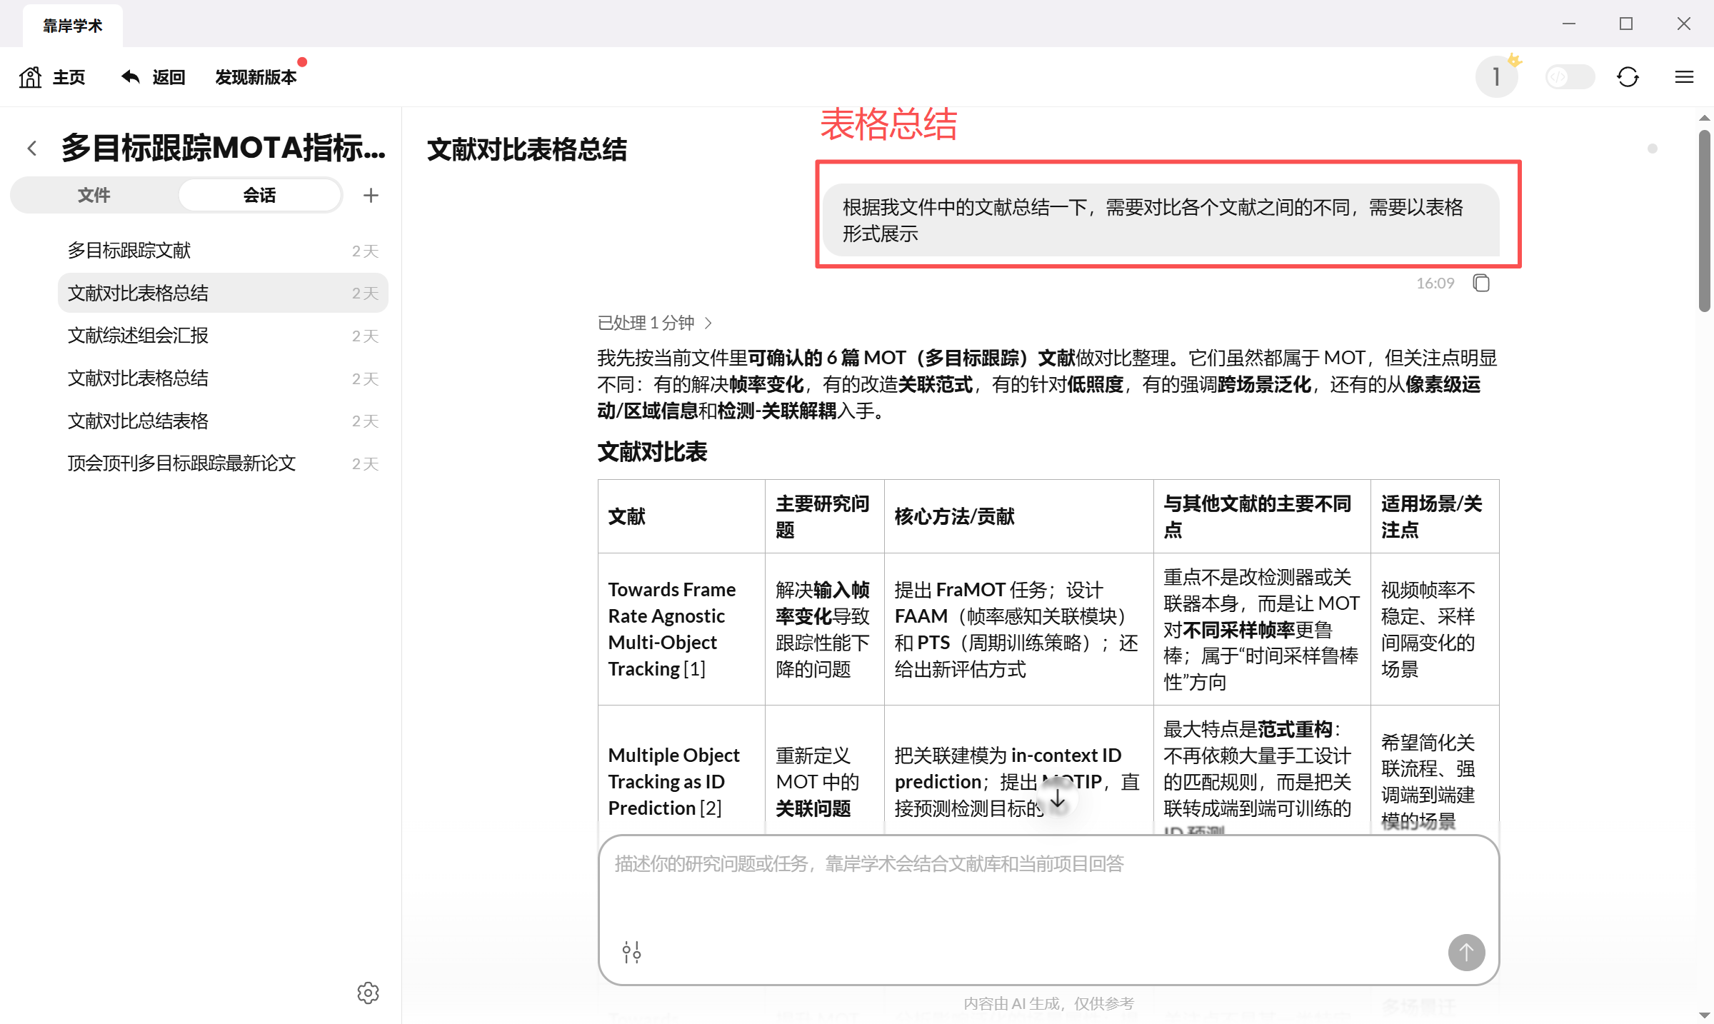Viewport: 1714px width, 1024px height.
Task: Open the 顶会顶刊多目标跟踪最新论文 conversation
Action: click(223, 463)
